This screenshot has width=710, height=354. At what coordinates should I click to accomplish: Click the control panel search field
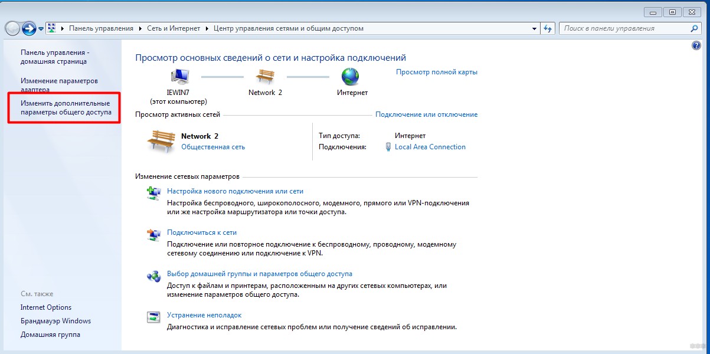(x=623, y=28)
